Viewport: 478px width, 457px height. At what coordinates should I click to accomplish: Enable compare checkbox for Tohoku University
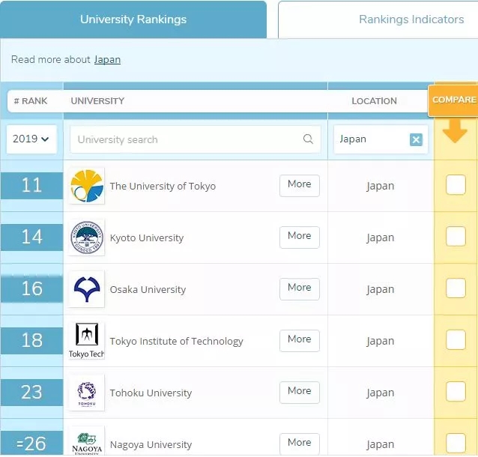456,392
